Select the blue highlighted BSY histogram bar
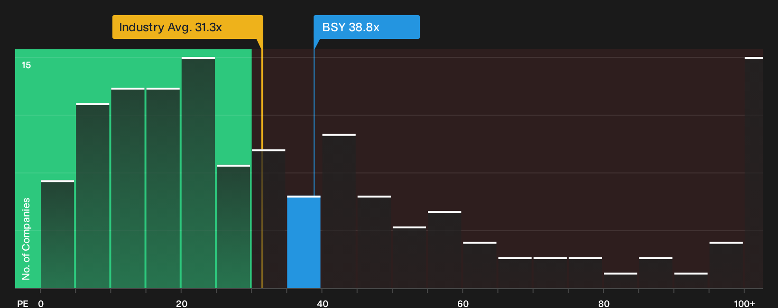Screen dimensions: 778x308 (304, 242)
